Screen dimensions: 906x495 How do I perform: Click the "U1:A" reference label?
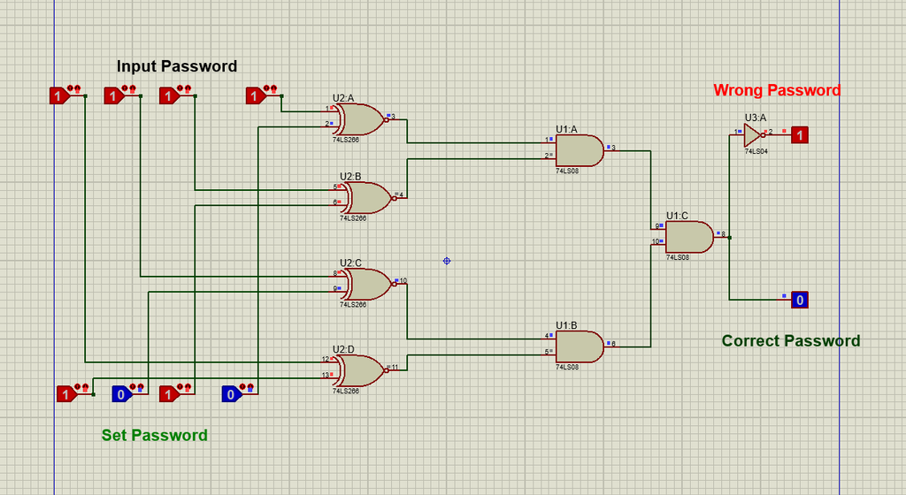click(x=566, y=129)
